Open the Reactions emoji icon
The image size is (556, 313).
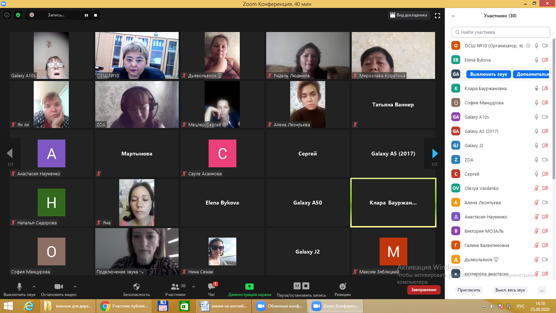[343, 287]
